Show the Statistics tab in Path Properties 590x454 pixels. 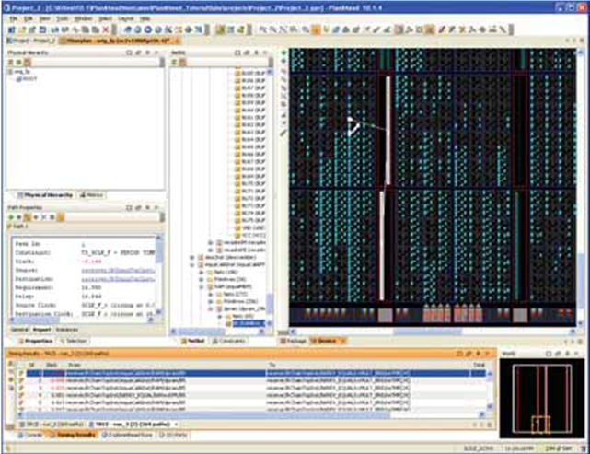pos(66,330)
